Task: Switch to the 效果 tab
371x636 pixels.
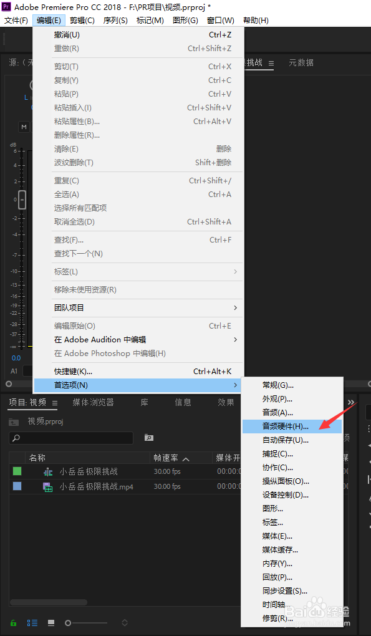Action: pyautogui.click(x=226, y=402)
